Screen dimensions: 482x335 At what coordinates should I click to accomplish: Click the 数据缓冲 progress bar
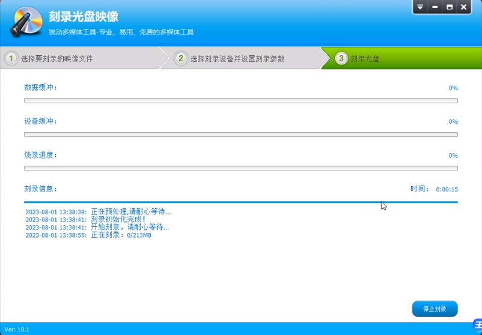[x=241, y=101]
